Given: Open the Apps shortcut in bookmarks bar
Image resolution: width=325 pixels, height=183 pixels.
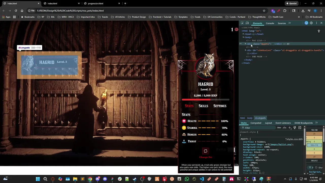Looking at the screenshot, I should point(6,17).
